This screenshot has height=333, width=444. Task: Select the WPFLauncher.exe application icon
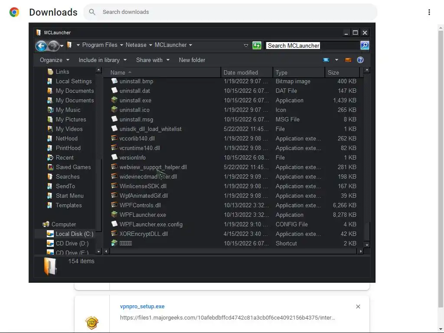[114, 214]
